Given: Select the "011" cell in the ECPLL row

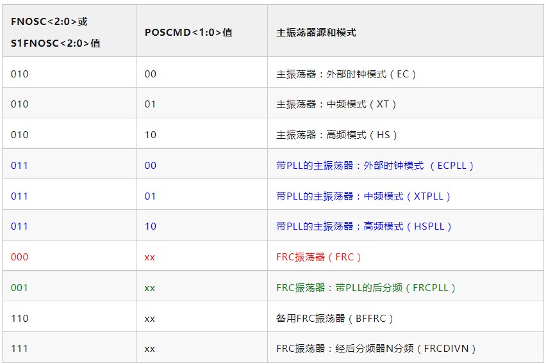Looking at the screenshot, I should coord(69,164).
